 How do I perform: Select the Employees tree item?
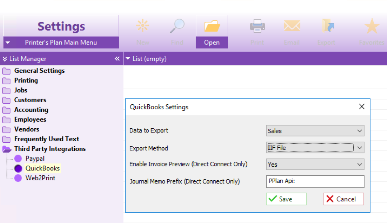click(30, 119)
